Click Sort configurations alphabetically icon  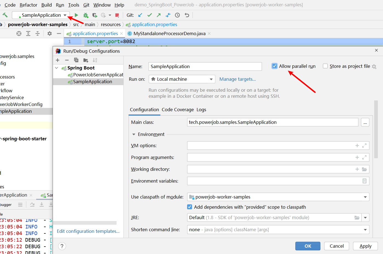pyautogui.click(x=95, y=60)
